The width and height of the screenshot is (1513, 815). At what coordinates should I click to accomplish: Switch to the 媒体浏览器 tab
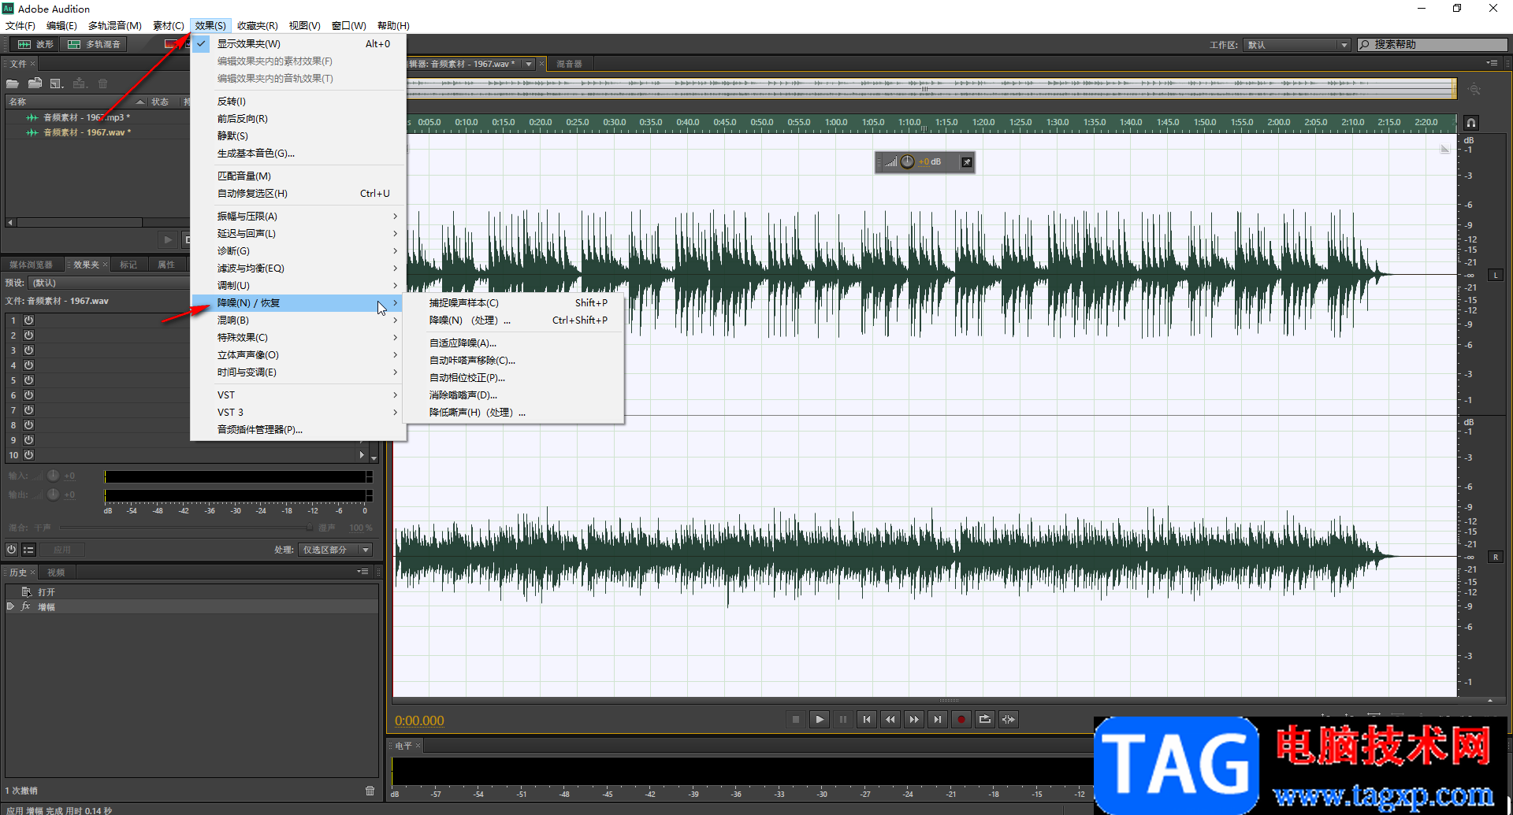32,265
